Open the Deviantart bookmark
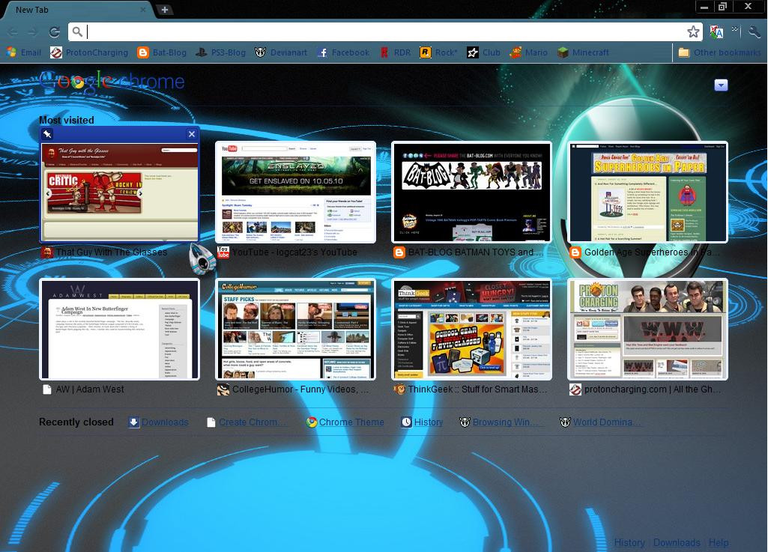Viewport: 768px width, 552px height. (x=281, y=52)
